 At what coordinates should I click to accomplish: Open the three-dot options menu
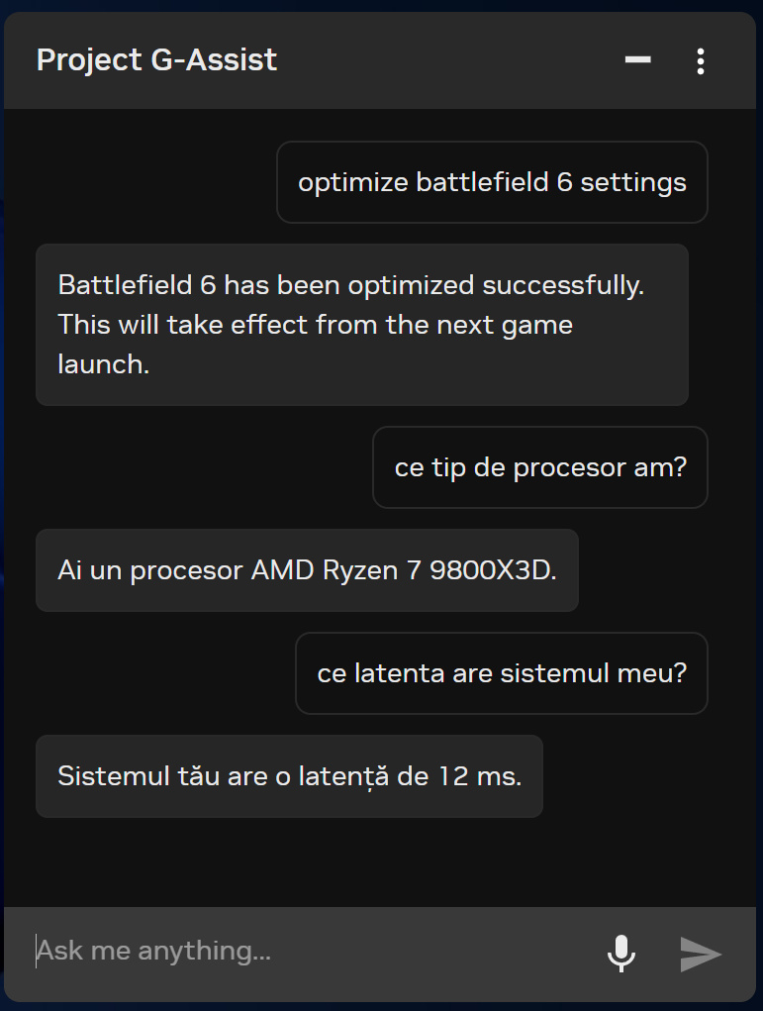[700, 61]
